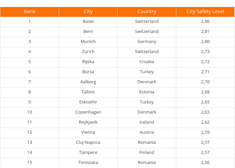Click the Copenhagen city cell
235x168 pixels.
88,112
